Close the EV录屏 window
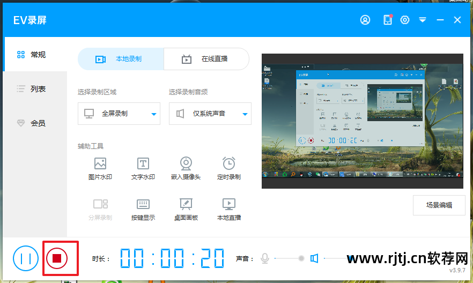 click(x=457, y=20)
